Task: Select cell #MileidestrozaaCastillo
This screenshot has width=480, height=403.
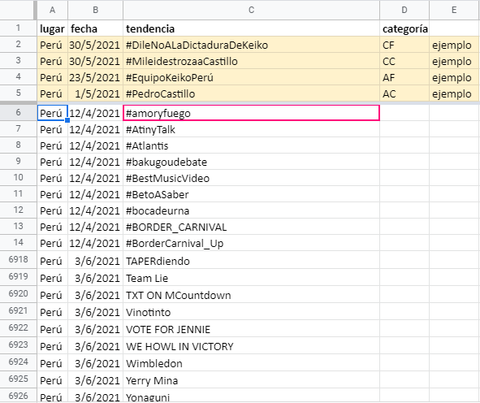Action: tap(251, 61)
